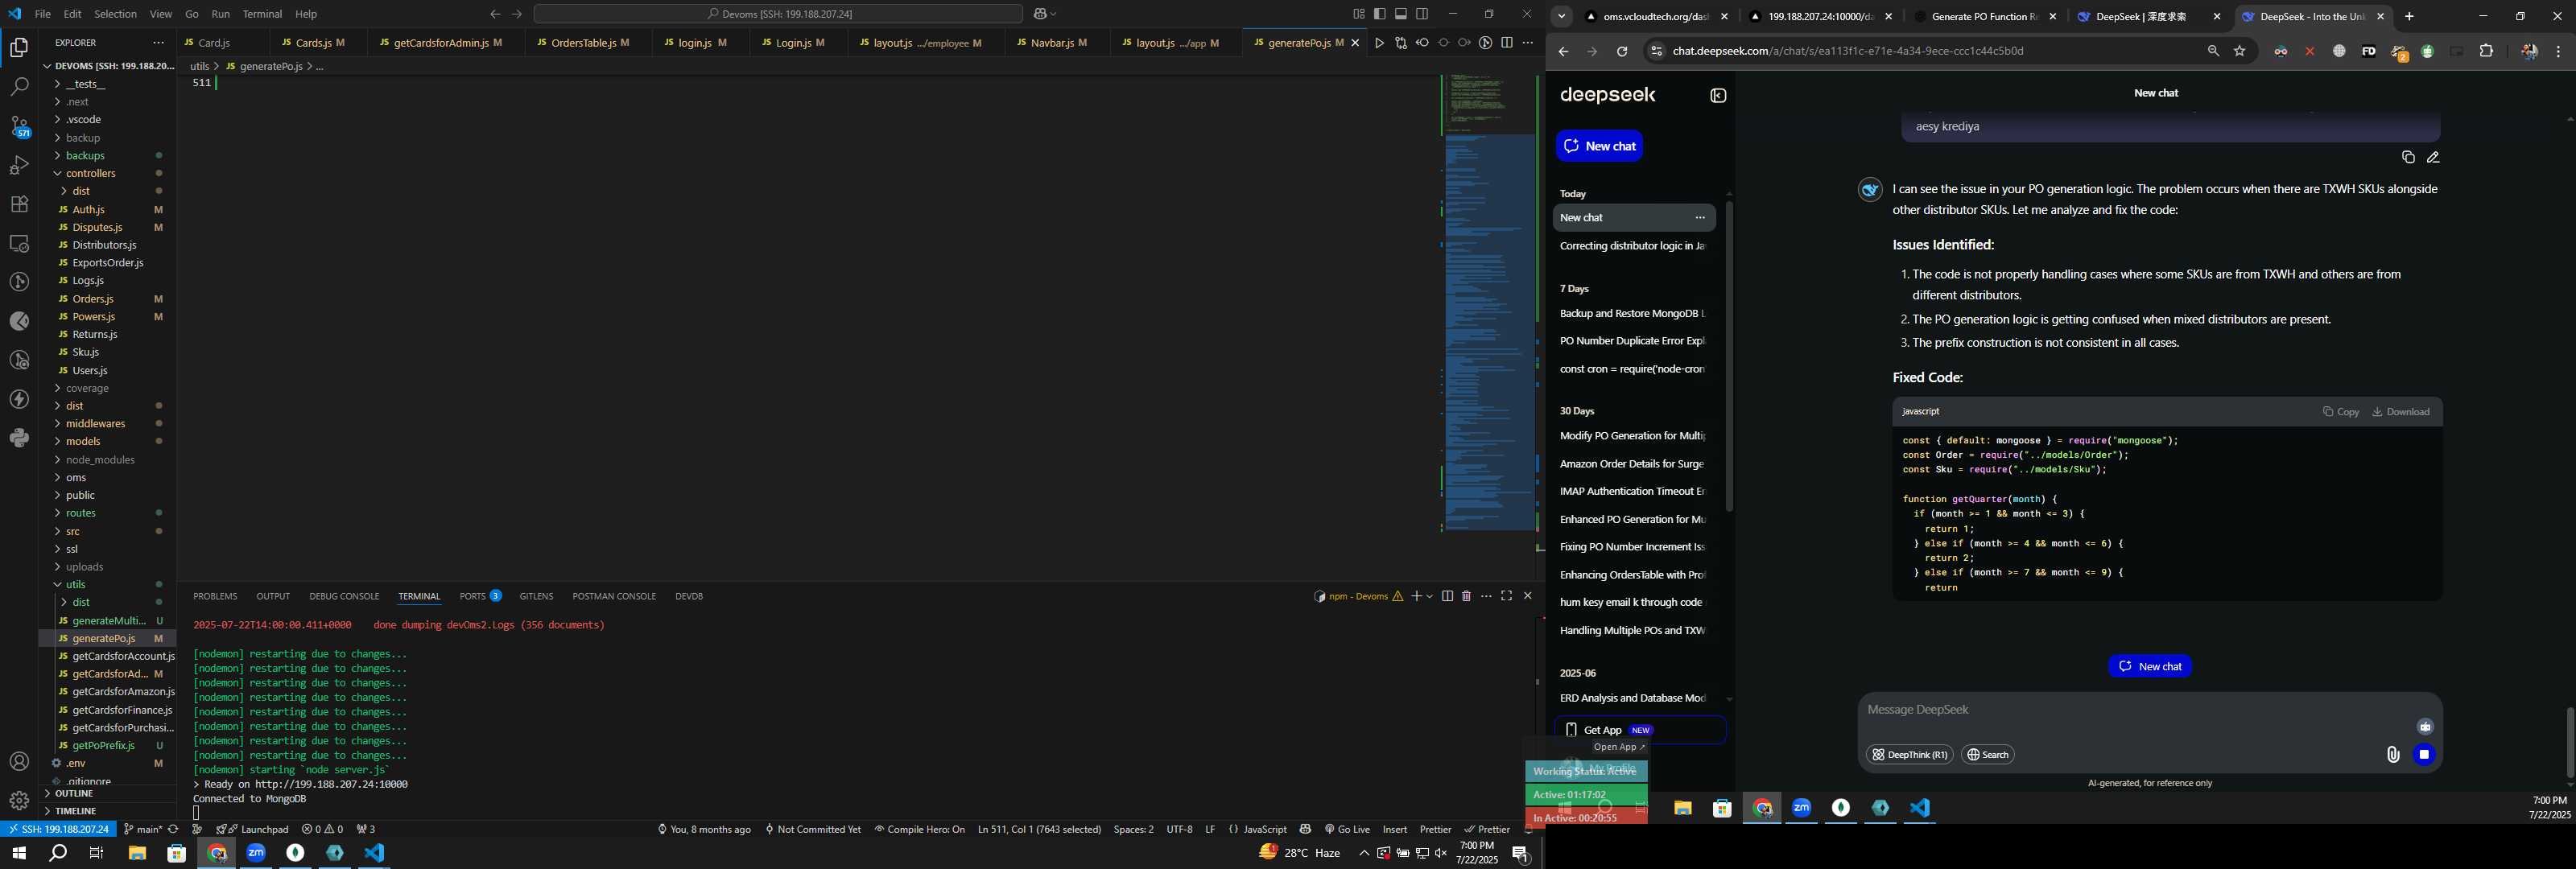Switch to the DEBUG CONSOLE tab
This screenshot has height=869, width=2576.
(344, 596)
